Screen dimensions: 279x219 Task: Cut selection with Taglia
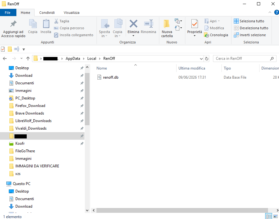[62, 21]
